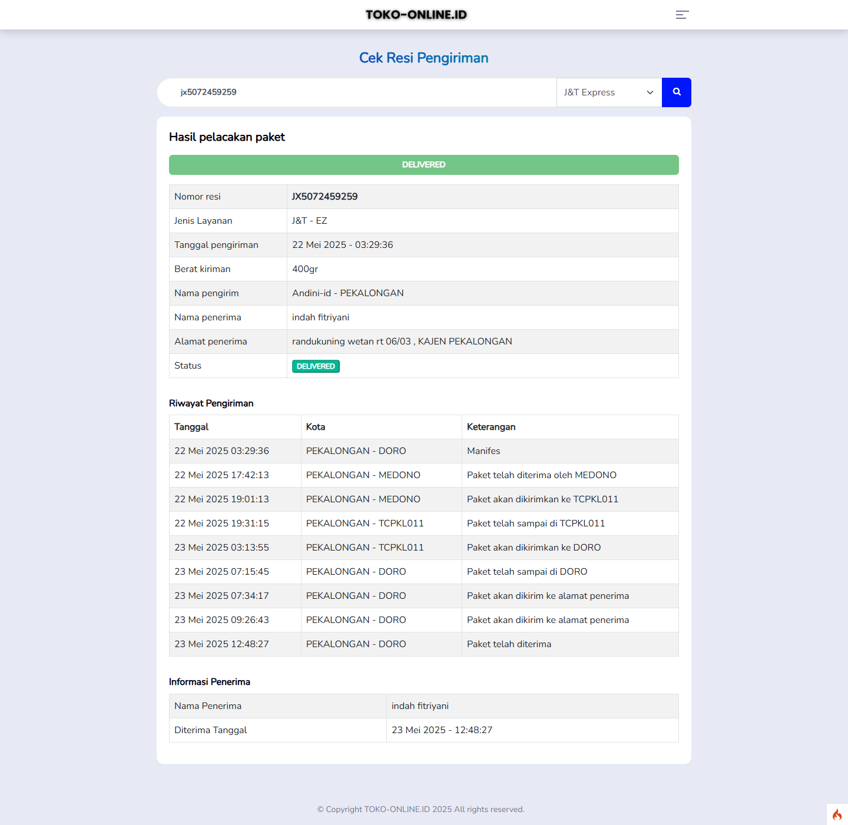
Task: Click Paket akan dikirimkan ke TCPKL011
Action: coord(543,499)
